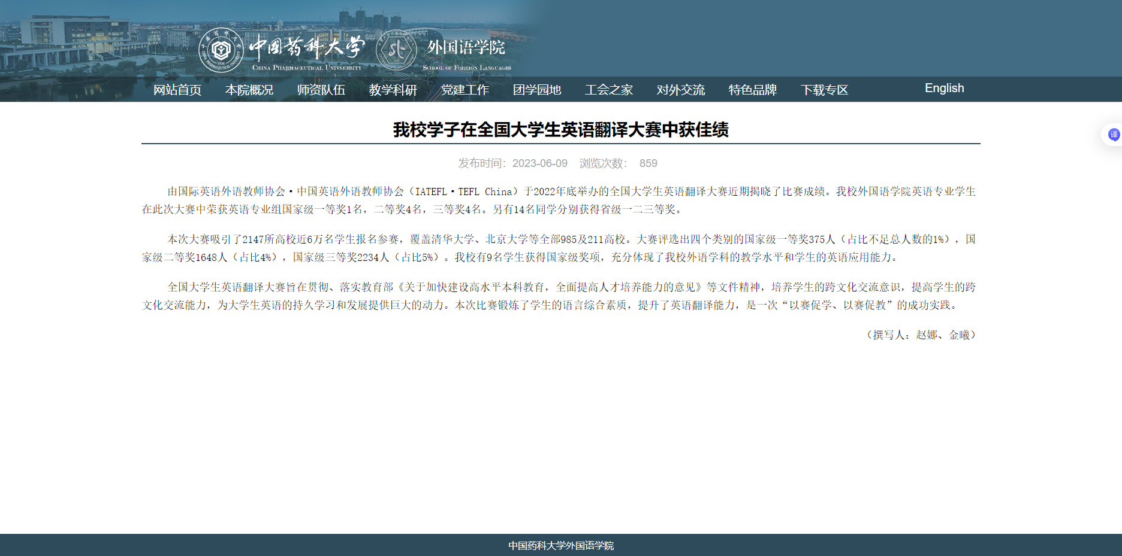Screen dimensions: 1122x556
Task: Go to 网站首页 in navigation bar
Action: tap(177, 90)
